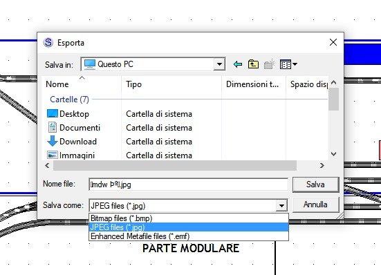
Task: Sort by the Nome column header
Action: tap(82, 84)
